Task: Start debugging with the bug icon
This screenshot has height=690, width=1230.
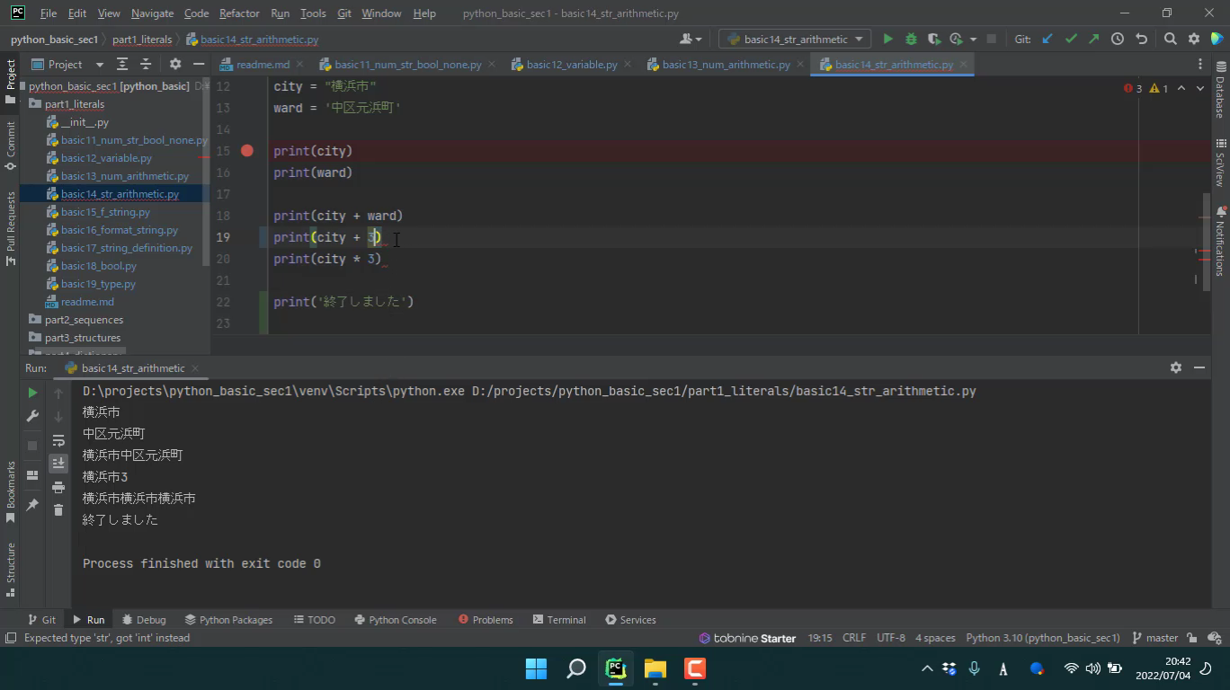Action: [911, 39]
